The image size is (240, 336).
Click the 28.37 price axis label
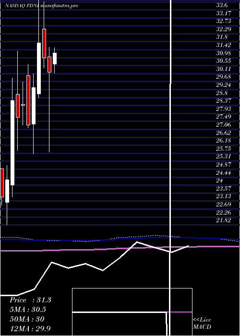[224, 101]
